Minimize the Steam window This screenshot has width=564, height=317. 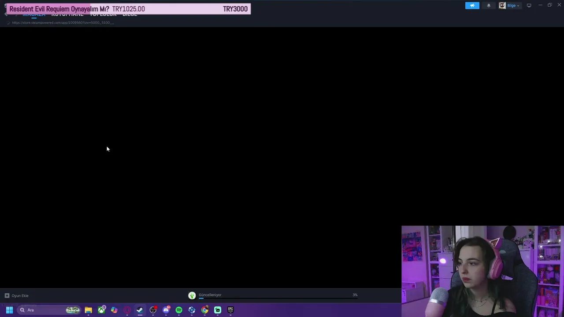[541, 5]
